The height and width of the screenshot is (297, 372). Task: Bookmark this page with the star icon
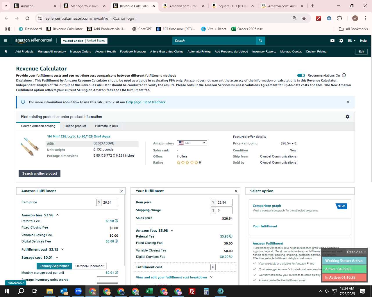(x=304, y=18)
